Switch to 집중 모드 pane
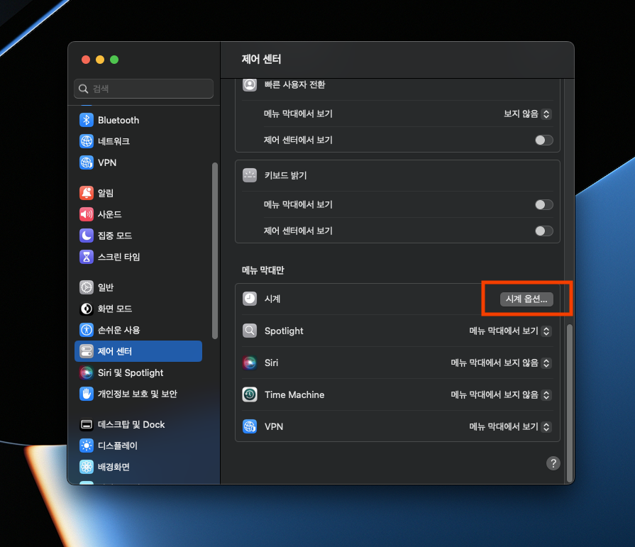The width and height of the screenshot is (635, 547). (138, 236)
